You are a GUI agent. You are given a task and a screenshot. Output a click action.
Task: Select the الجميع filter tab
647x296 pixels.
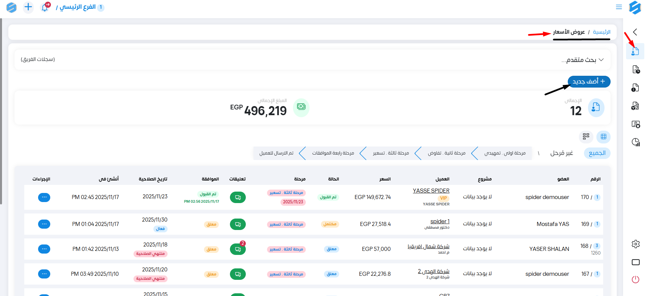[597, 153]
